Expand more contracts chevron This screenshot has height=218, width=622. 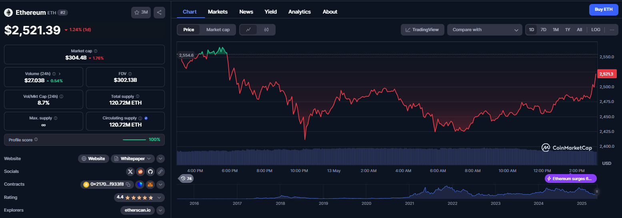pyautogui.click(x=160, y=184)
